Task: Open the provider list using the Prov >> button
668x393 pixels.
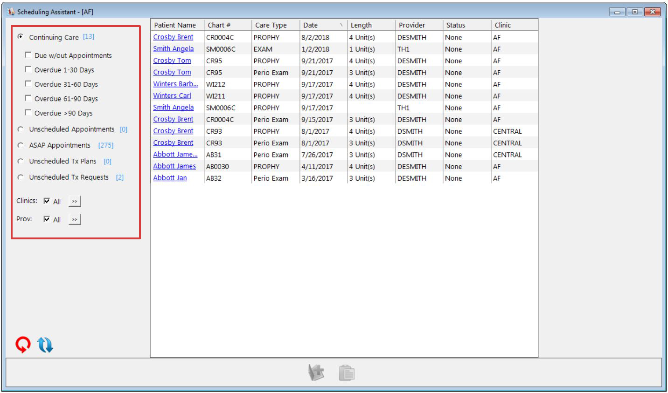Action: [x=75, y=219]
